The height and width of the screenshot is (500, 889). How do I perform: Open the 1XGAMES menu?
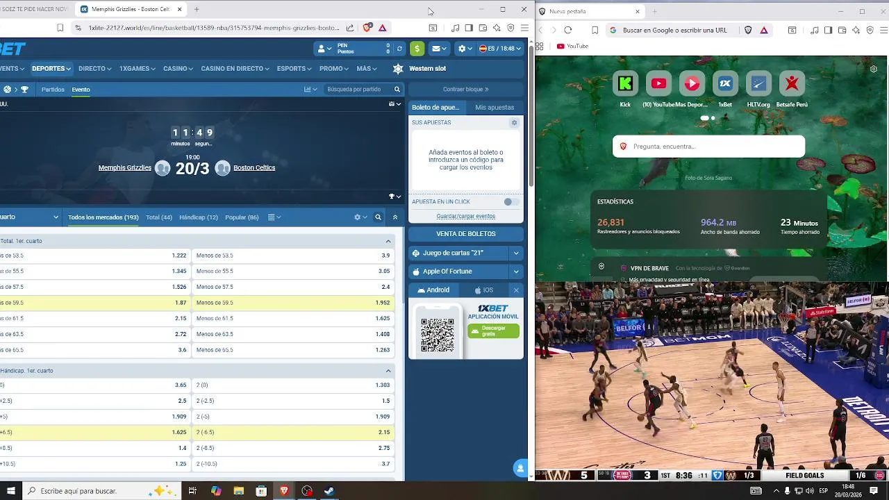pos(138,69)
